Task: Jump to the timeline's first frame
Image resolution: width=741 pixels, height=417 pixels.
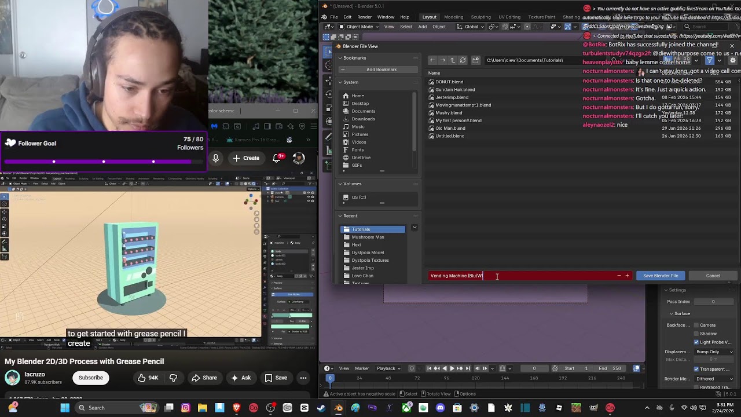Action: pos(429,368)
